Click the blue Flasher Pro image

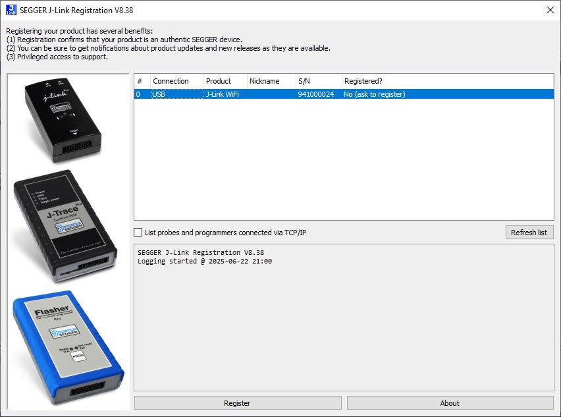[68, 348]
